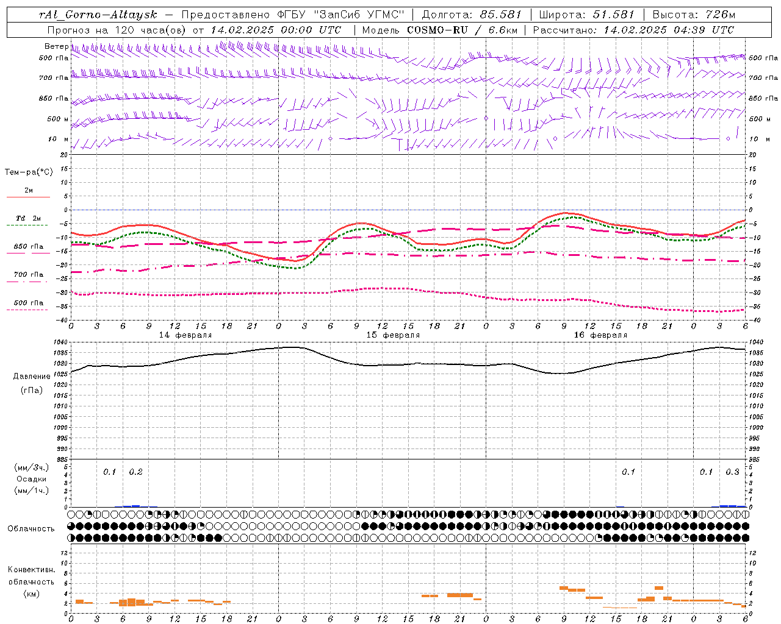
Task: Click the Td 2м dew point legend entry
Action: pyautogui.click(x=29, y=218)
